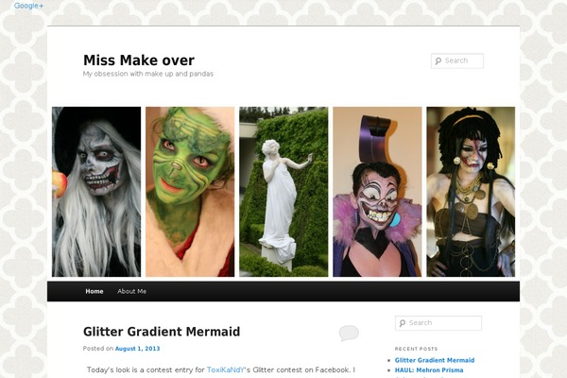Open the Home menu item
This screenshot has height=378, width=567.
[x=94, y=291]
